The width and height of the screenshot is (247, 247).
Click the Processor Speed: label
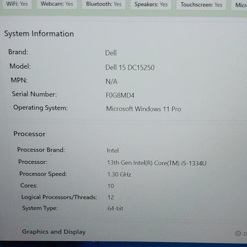tap(43, 174)
